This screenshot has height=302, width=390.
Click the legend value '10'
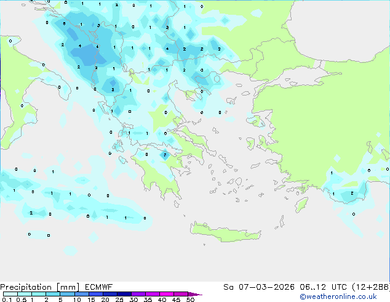[x=77, y=300]
